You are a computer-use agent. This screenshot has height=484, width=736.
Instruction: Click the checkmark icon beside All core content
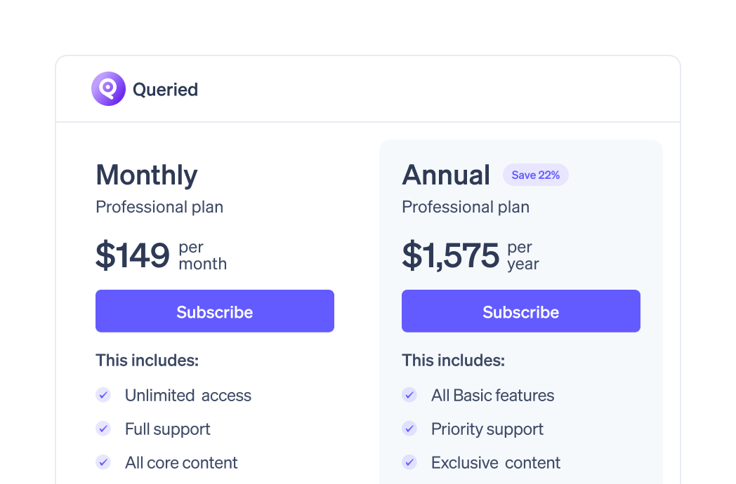click(103, 462)
